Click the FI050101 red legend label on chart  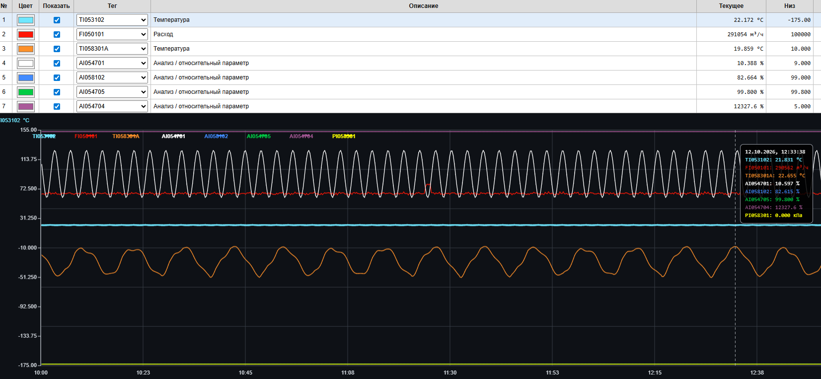pyautogui.click(x=86, y=136)
